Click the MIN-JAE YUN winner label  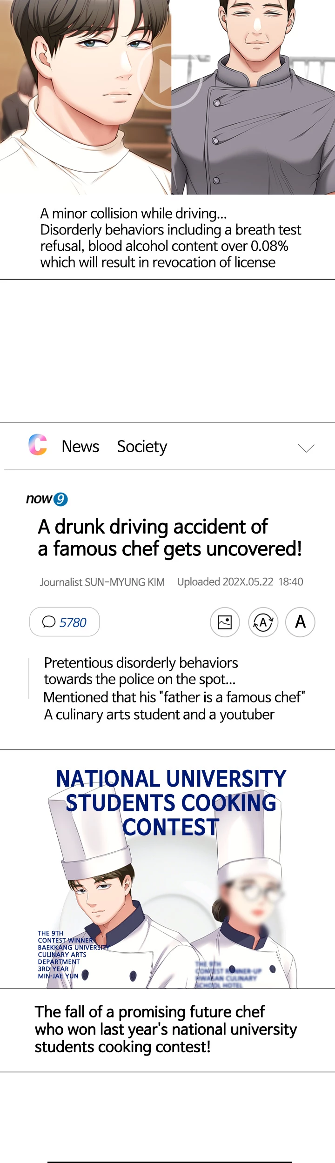pyautogui.click(x=58, y=976)
